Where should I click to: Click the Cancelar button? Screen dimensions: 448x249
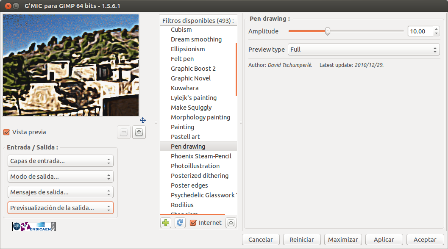coord(261,240)
